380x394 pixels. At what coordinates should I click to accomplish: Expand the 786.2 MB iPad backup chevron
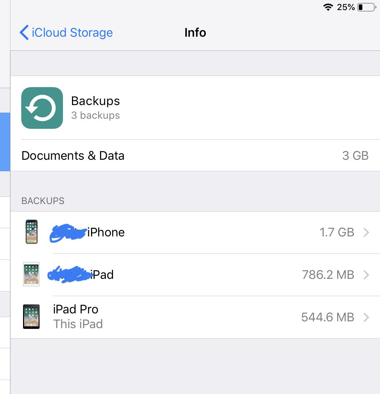click(x=366, y=275)
